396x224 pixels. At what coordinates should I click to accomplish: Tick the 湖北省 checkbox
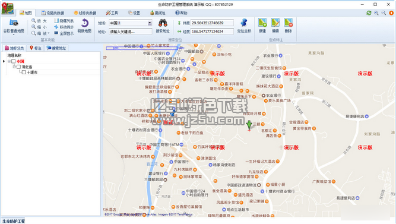pyautogui.click(x=18, y=67)
